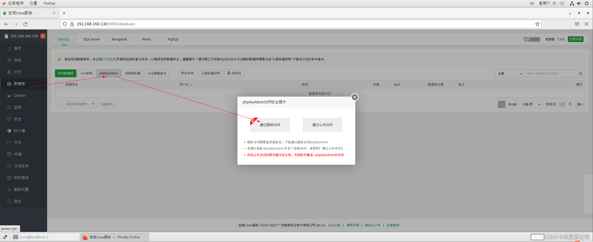Tick the checkbox beside batch operation dropdown
This screenshot has width=593, height=242.
coord(59,104)
